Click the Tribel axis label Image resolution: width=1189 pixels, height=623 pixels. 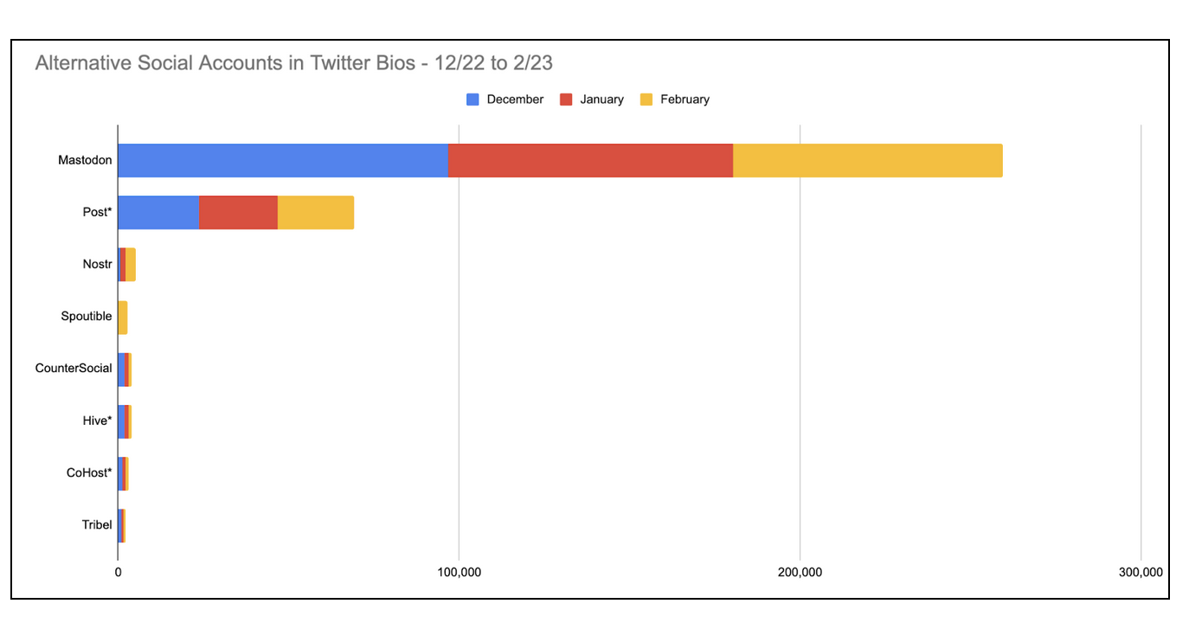[x=96, y=524]
